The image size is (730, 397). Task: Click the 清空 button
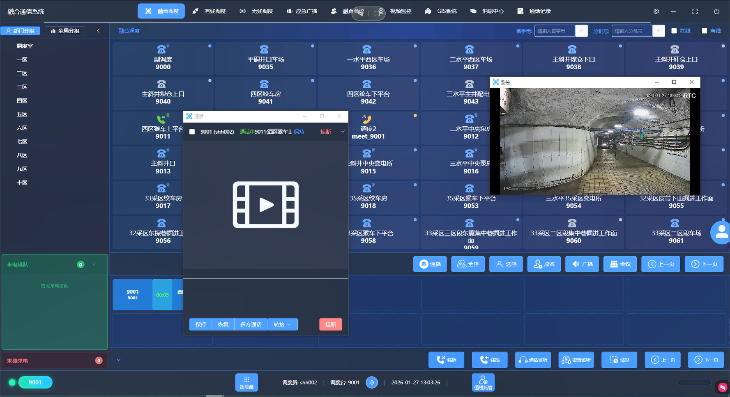(x=619, y=360)
